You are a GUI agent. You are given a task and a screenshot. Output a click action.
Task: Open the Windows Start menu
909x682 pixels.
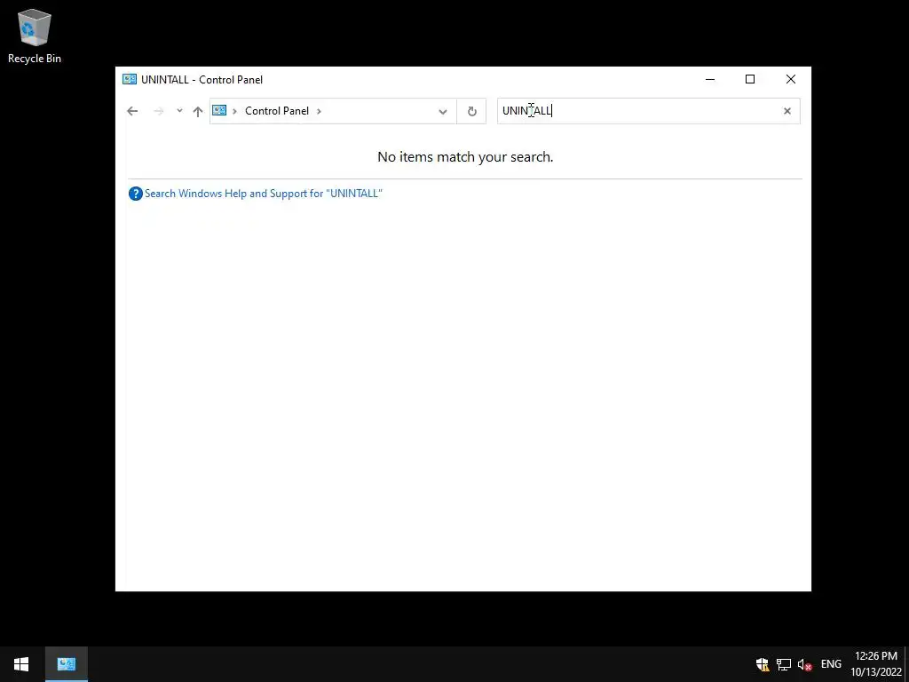(x=21, y=664)
